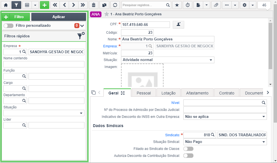This screenshot has width=277, height=163.
Task: Click the 46 record counter box
Action: (x=264, y=5)
